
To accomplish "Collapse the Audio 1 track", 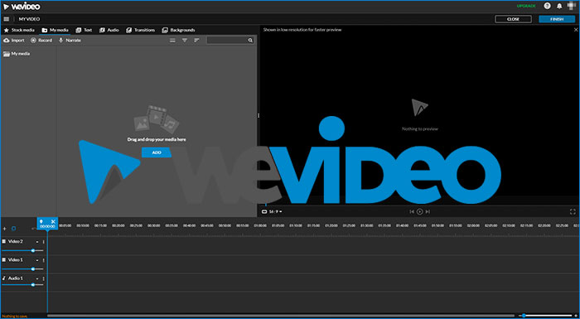I will (37, 278).
